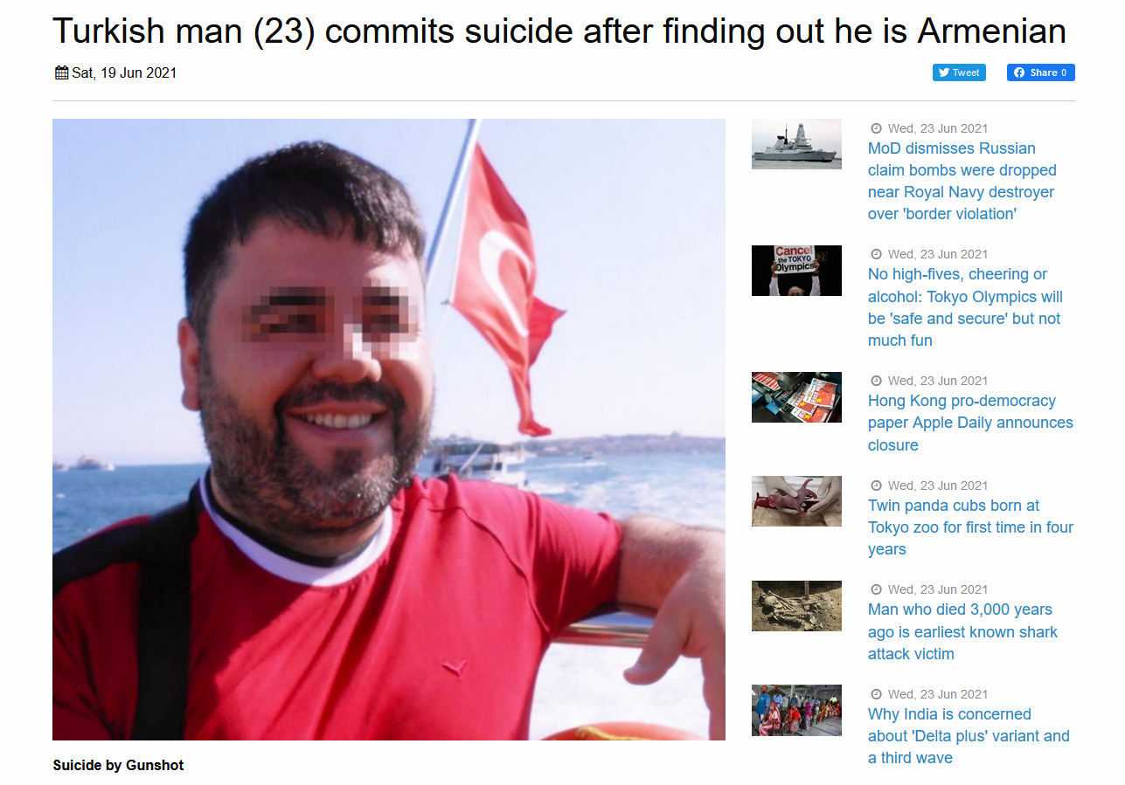This screenshot has width=1125, height=785.
Task: Click the main article photo
Action: click(x=389, y=430)
